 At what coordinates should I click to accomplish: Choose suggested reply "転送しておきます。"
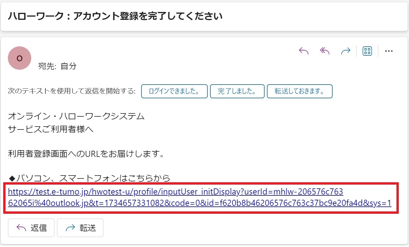tap(300, 91)
